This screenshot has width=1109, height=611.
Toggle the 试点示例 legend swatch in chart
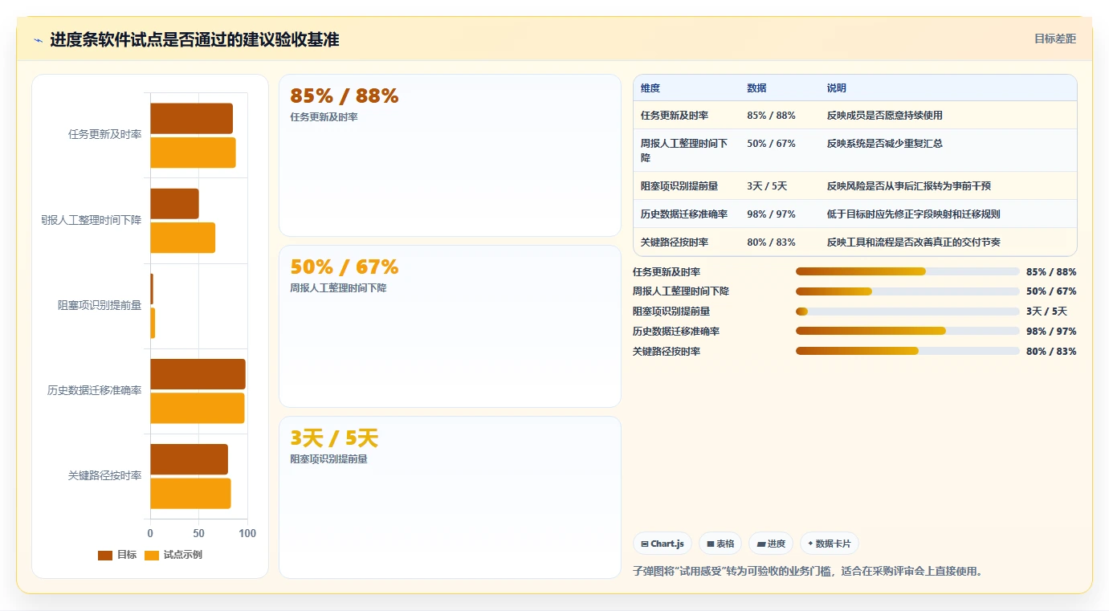pyautogui.click(x=152, y=555)
